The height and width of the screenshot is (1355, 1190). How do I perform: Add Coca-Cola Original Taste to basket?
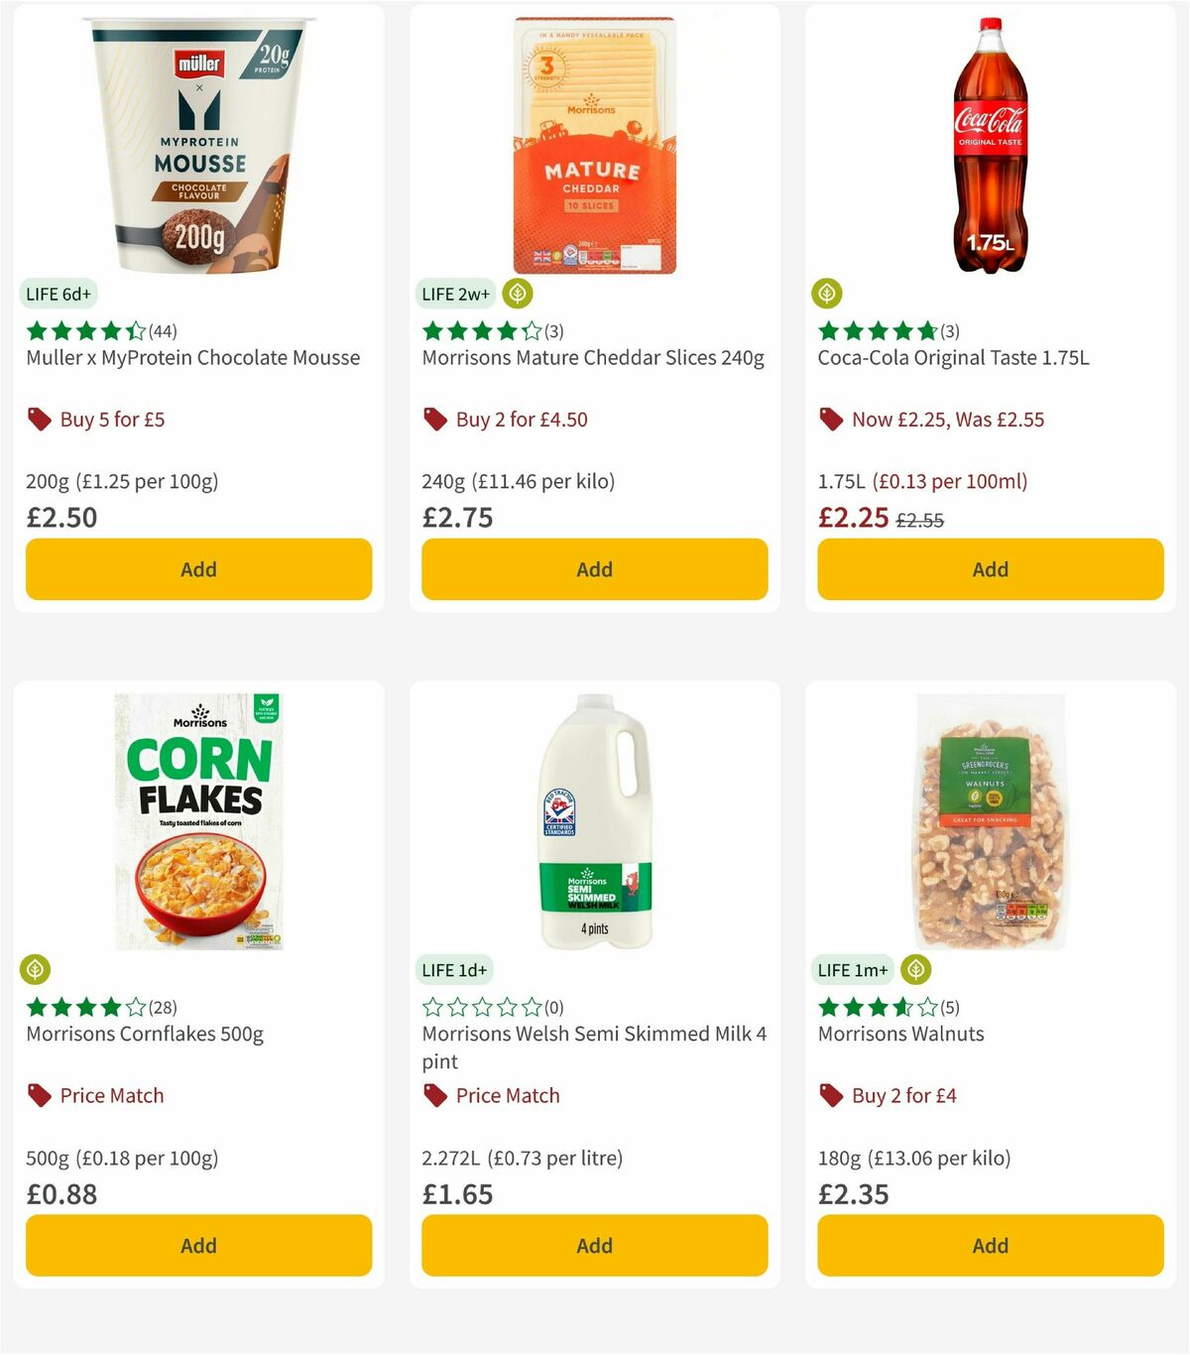tap(990, 569)
